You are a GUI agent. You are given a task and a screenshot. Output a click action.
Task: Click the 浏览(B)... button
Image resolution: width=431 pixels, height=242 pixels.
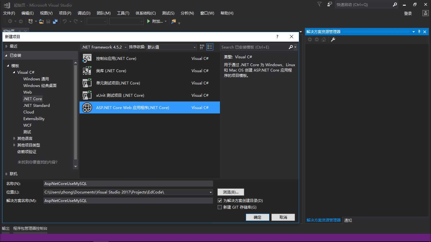(231, 192)
